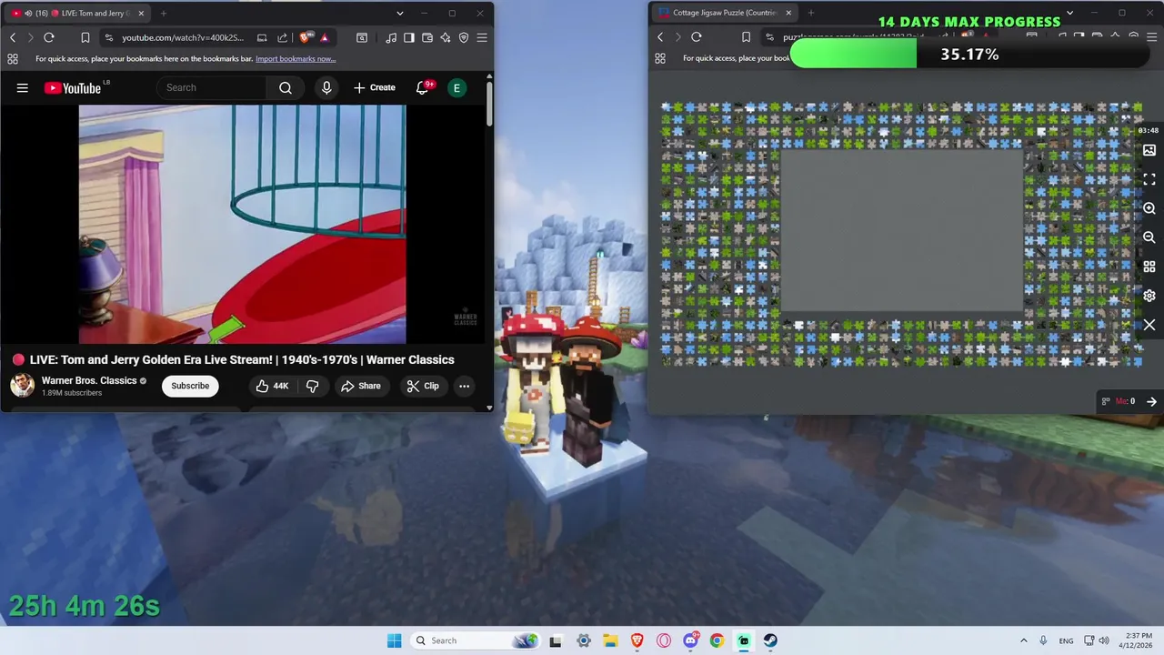Viewport: 1164px width, 655px height.
Task: Click the Windows taskbar search box
Action: pos(474,640)
